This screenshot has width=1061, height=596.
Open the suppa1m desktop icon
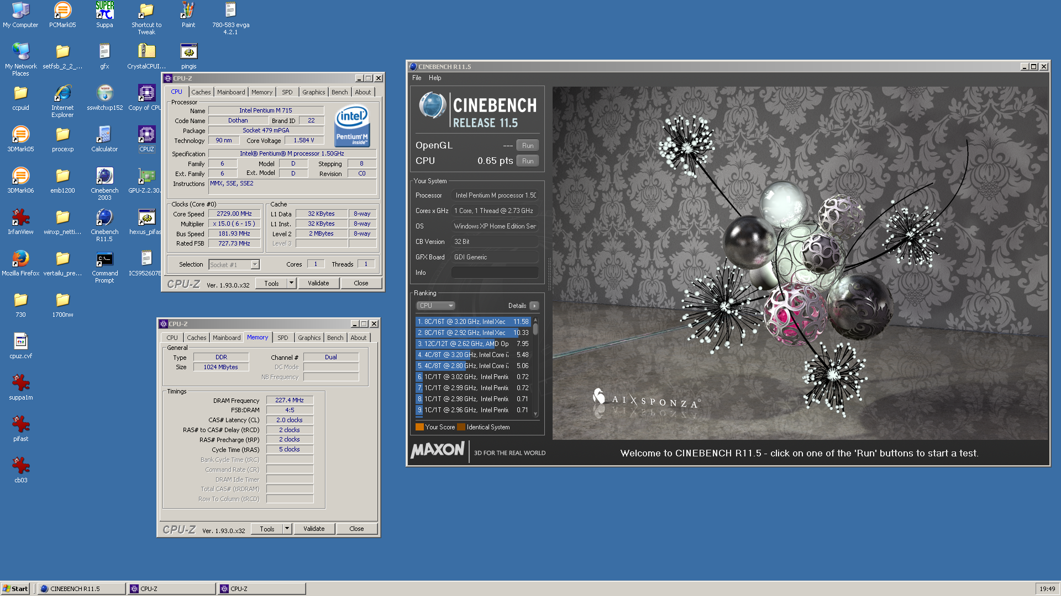[20, 387]
